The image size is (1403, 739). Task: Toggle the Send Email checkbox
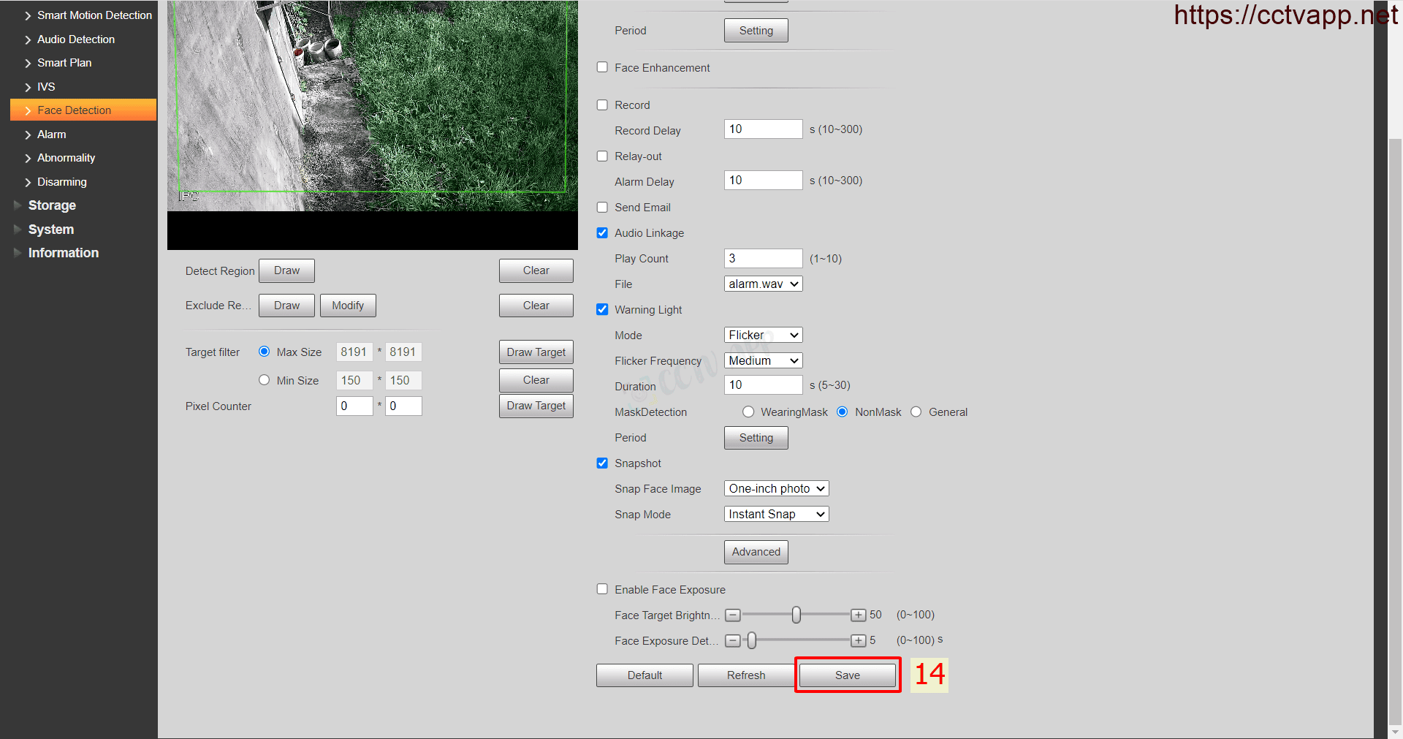(x=602, y=208)
